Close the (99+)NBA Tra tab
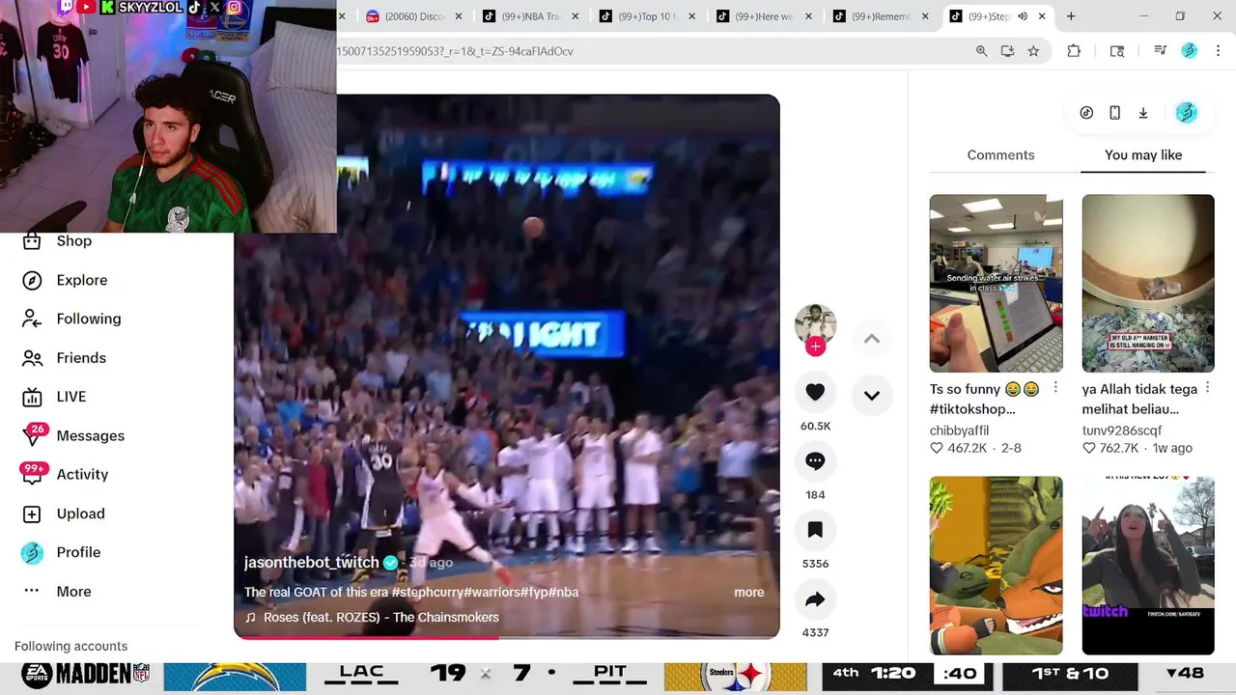The width and height of the screenshot is (1236, 695). tap(576, 16)
